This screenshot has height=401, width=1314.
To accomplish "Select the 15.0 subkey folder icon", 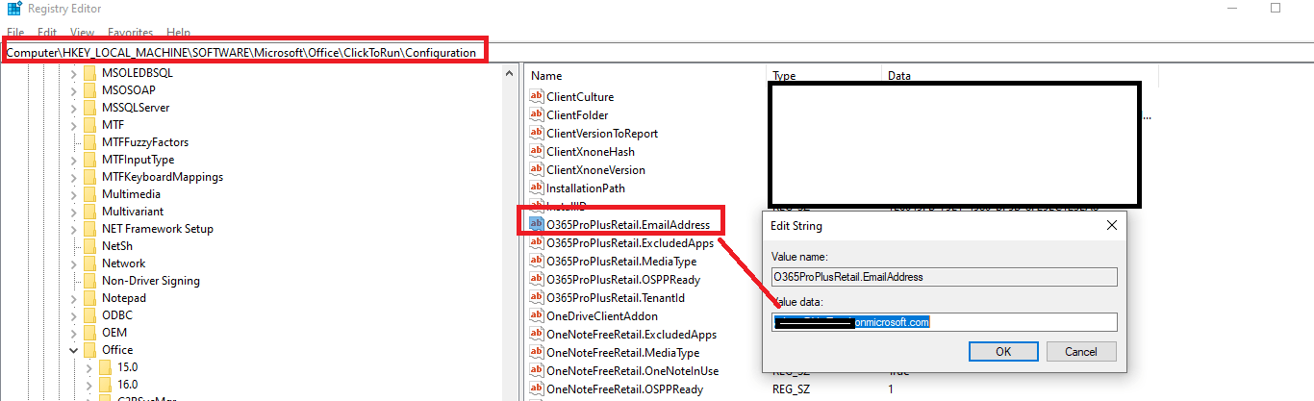I will (x=106, y=367).
